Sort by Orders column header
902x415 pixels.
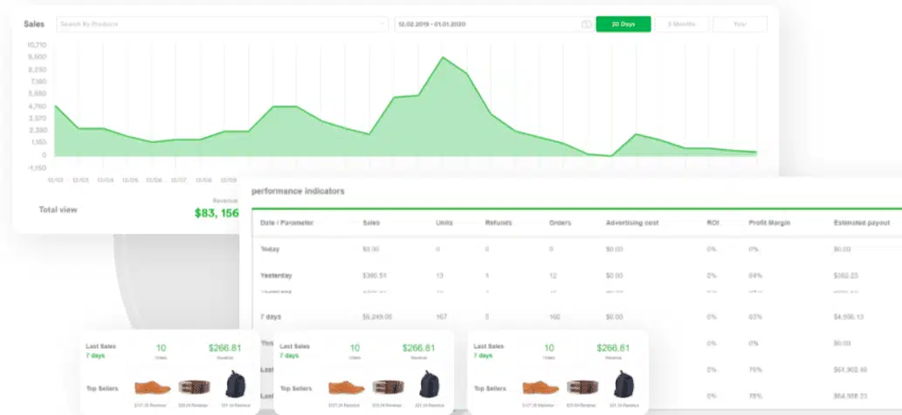(560, 222)
